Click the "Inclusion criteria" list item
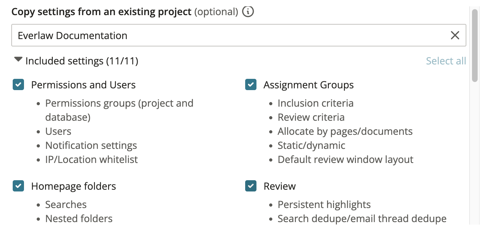 [315, 103]
